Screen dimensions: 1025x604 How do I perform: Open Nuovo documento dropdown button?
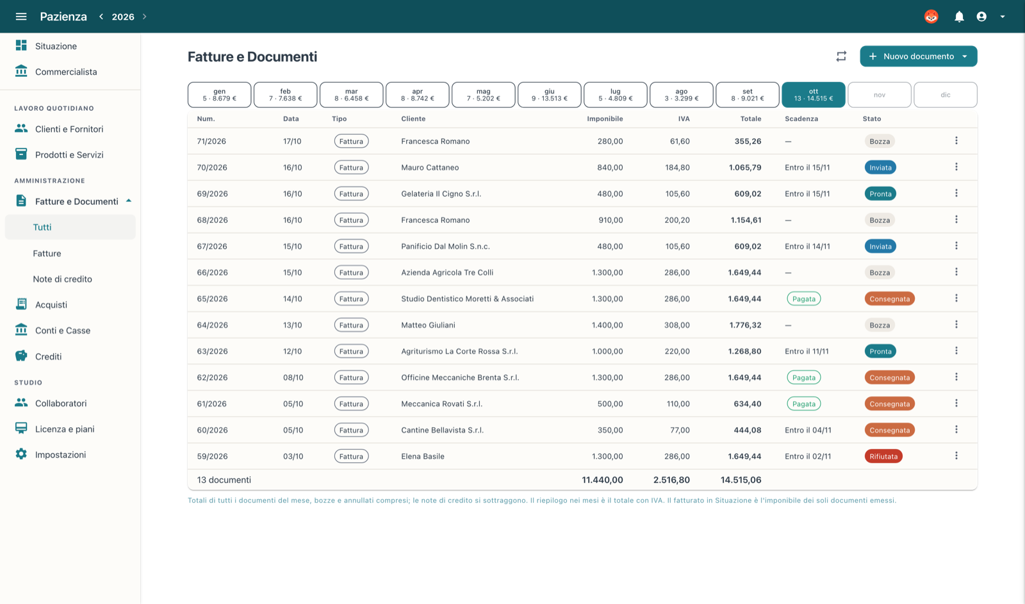coord(918,56)
